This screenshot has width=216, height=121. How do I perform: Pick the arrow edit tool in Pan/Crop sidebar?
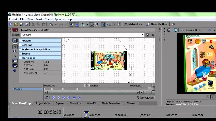pyautogui.click(x=15, y=47)
